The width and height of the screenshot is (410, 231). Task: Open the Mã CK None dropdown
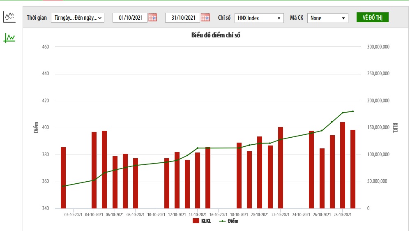point(327,18)
